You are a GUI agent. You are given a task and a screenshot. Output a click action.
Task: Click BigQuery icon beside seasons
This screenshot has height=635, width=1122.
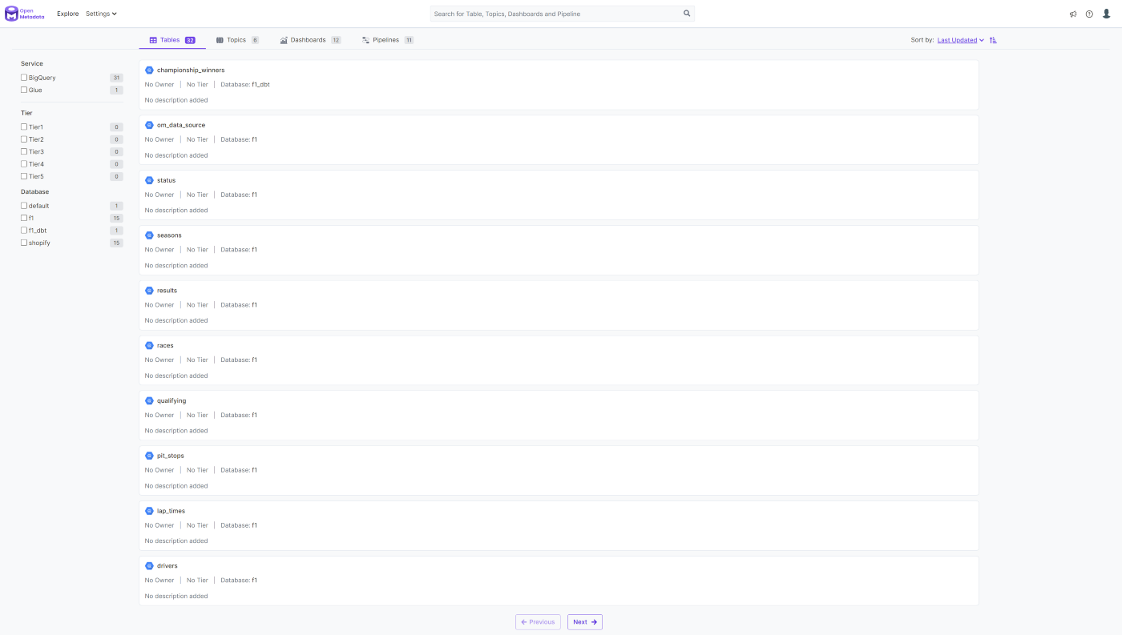[149, 235]
